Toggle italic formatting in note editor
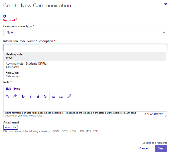170x154 pixels. click(31, 96)
